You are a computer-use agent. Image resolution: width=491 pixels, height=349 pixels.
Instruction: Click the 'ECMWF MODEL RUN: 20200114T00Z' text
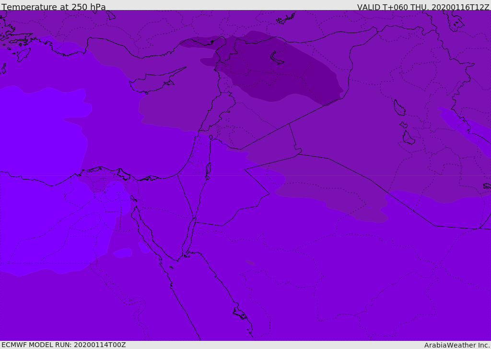point(64,345)
